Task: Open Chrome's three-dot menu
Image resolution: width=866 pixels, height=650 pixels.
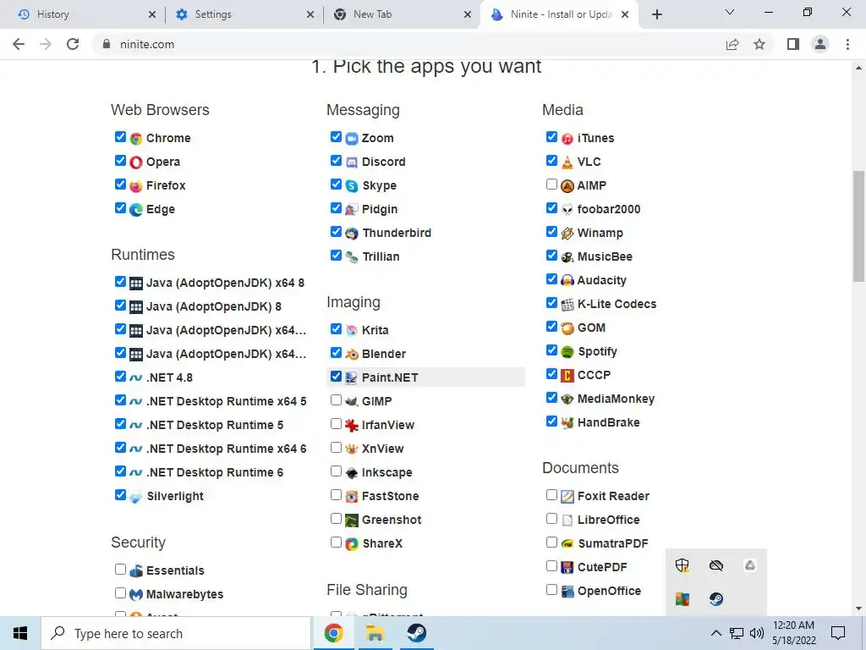Action: (x=847, y=44)
